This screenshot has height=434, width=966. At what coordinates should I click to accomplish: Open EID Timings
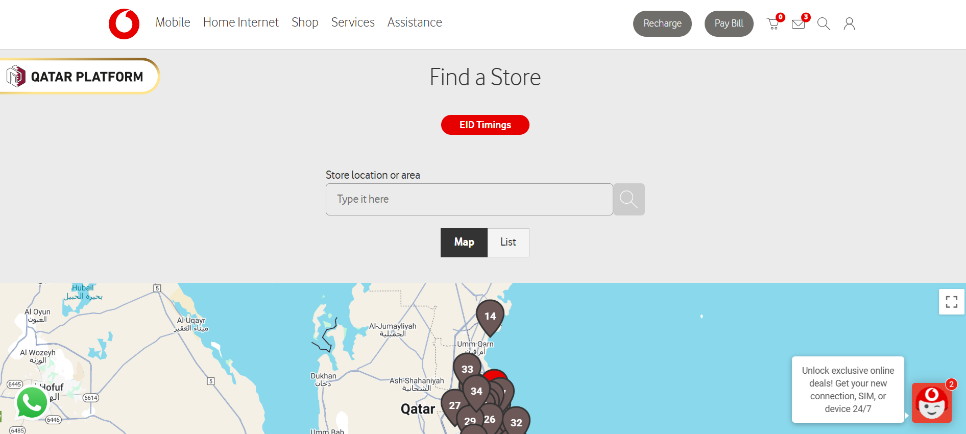point(485,125)
